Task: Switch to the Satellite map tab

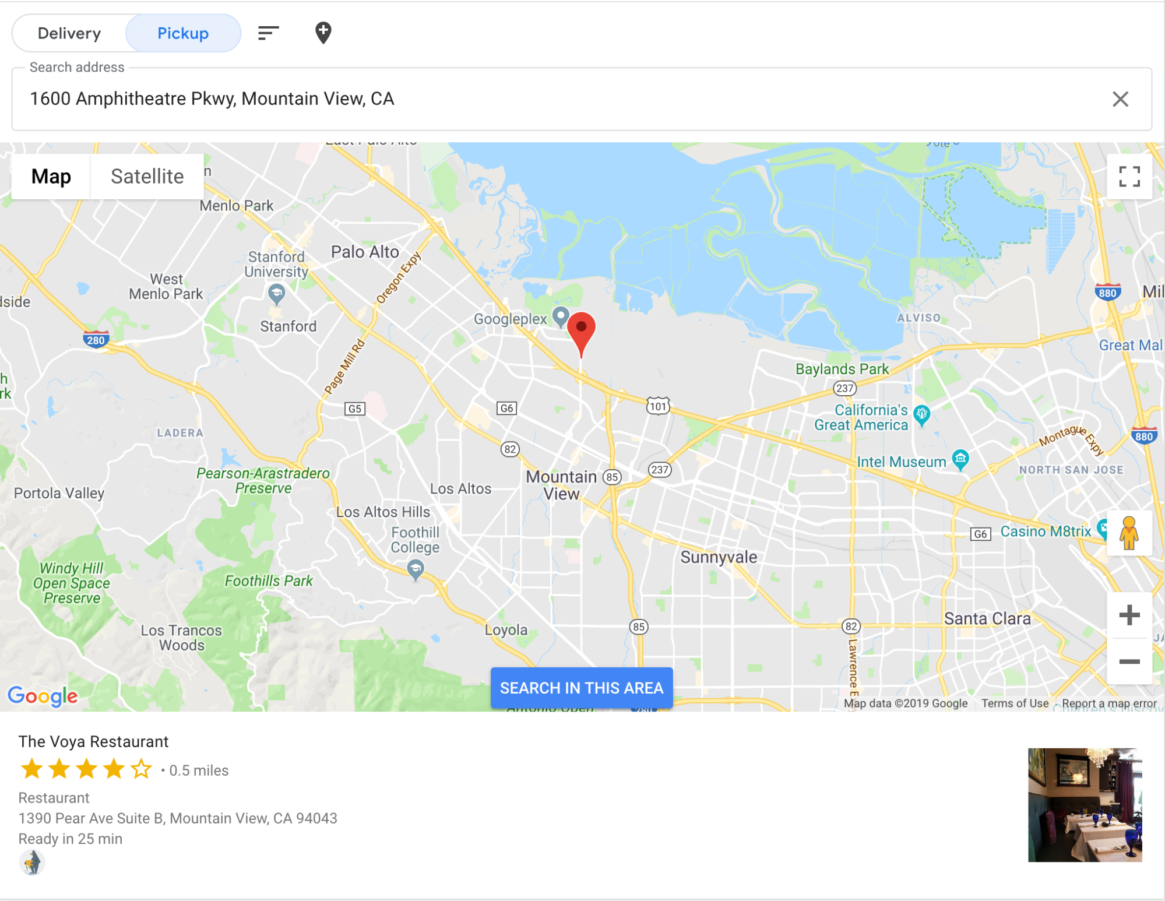Action: click(x=147, y=177)
